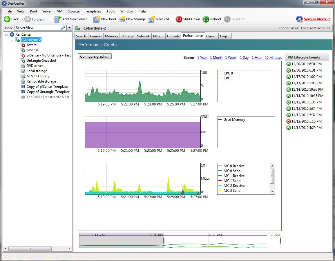Screen dimensions: 335x261
Task: Zoom graphs to 10 Minutes
Action: click(x=273, y=58)
